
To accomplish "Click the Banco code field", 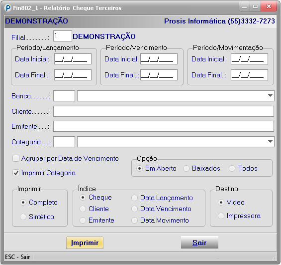I will pyautogui.click(x=64, y=96).
